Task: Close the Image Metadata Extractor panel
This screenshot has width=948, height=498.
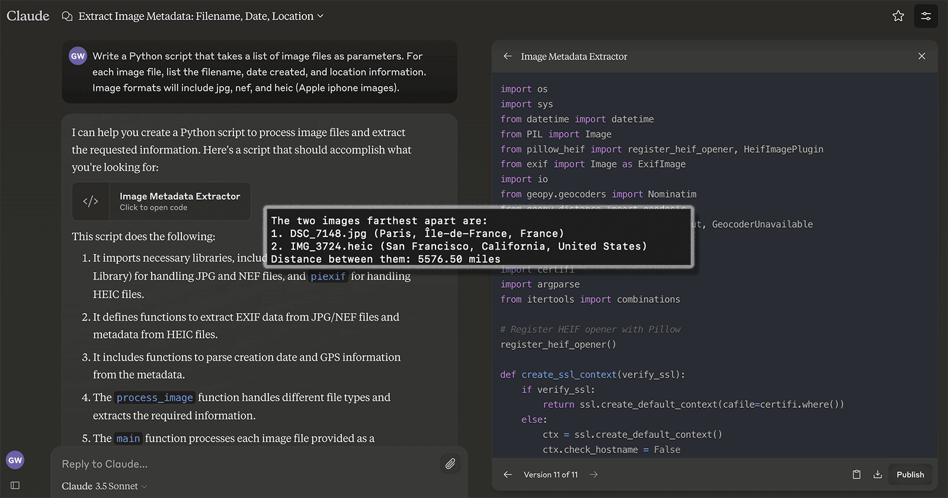Action: (x=921, y=56)
